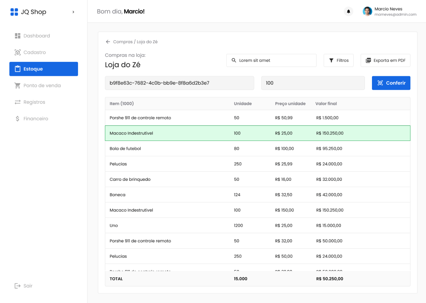Click the notification bell icon

348,12
